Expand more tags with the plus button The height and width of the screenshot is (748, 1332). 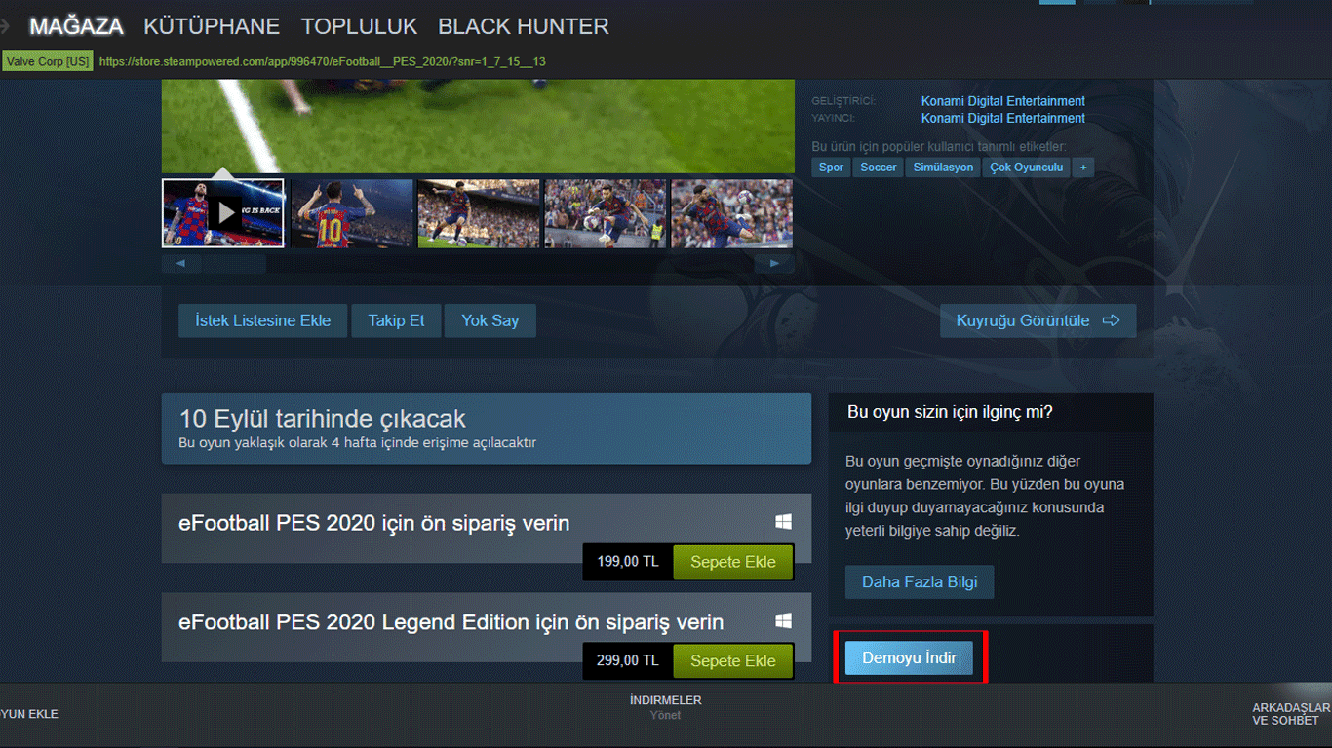coord(1082,168)
